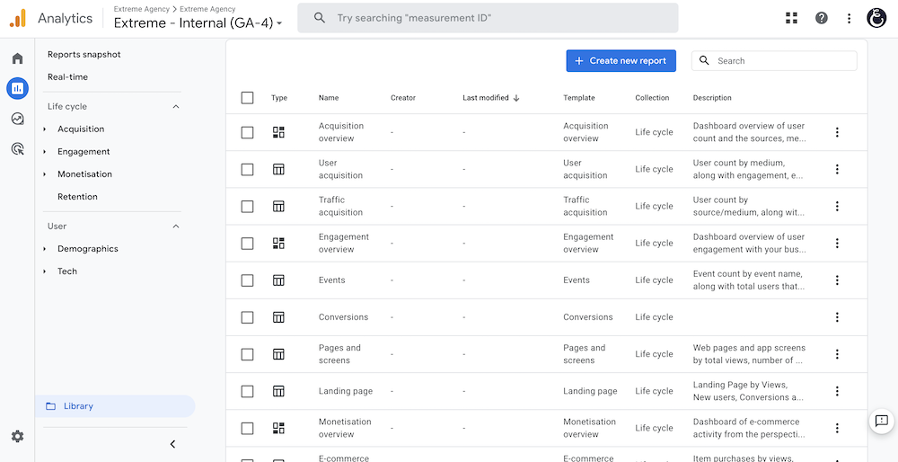898x462 pixels.
Task: Open Reports snapshot in sidebar
Action: 84,55
